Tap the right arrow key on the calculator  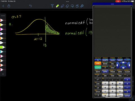coord(129,65)
